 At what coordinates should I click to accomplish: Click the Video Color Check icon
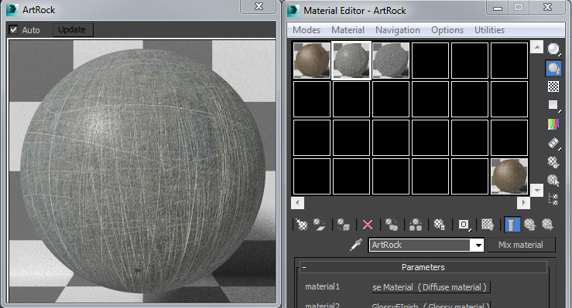pyautogui.click(x=553, y=124)
